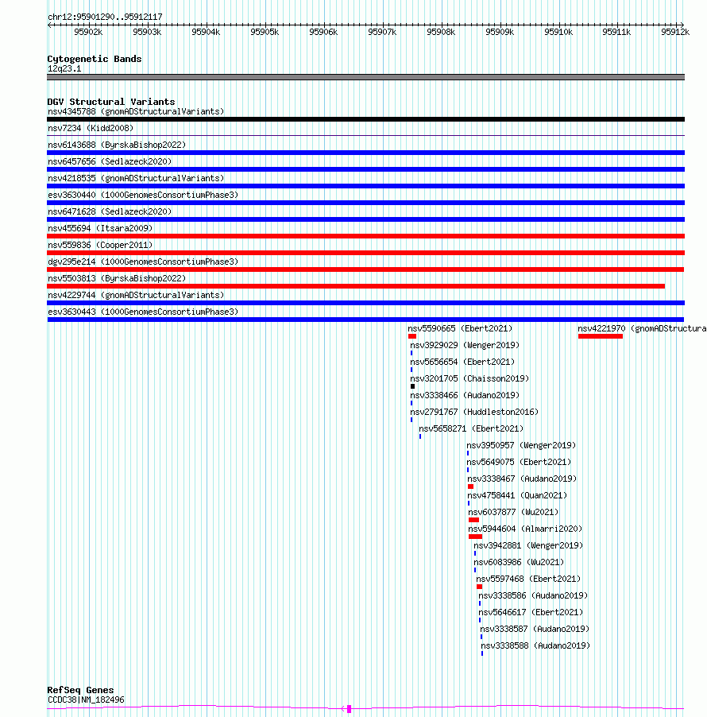Click the red bar under nsv5944604

(475, 537)
